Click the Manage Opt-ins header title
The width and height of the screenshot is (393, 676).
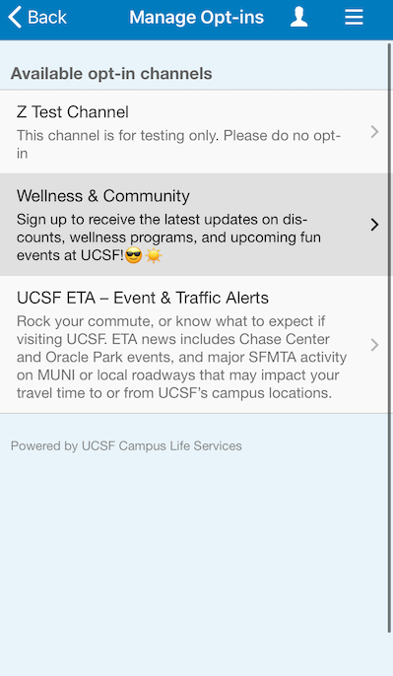(197, 18)
